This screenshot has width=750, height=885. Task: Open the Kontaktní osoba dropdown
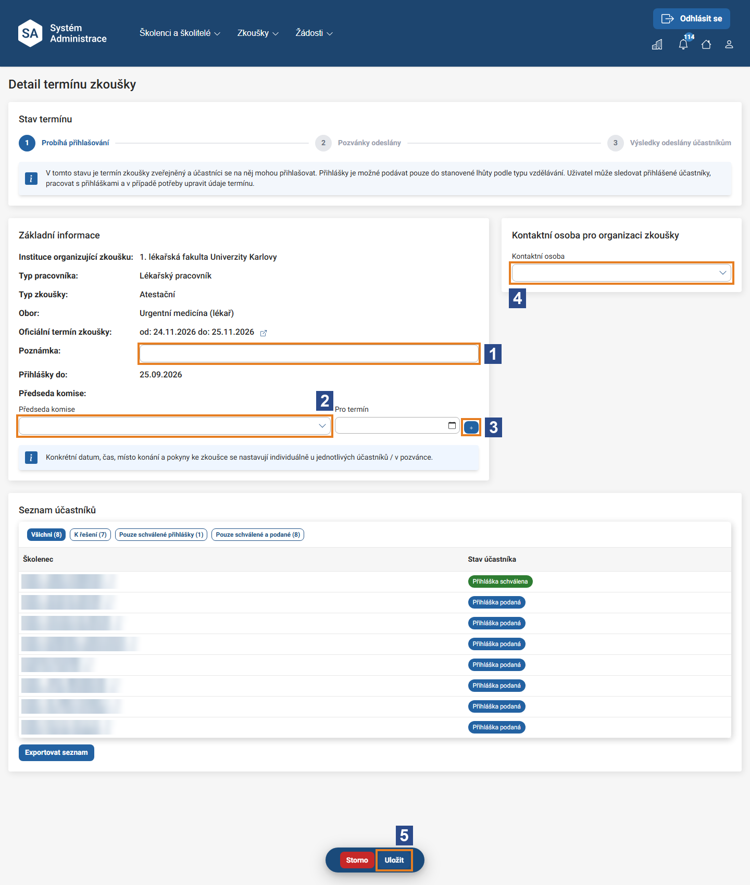point(621,273)
